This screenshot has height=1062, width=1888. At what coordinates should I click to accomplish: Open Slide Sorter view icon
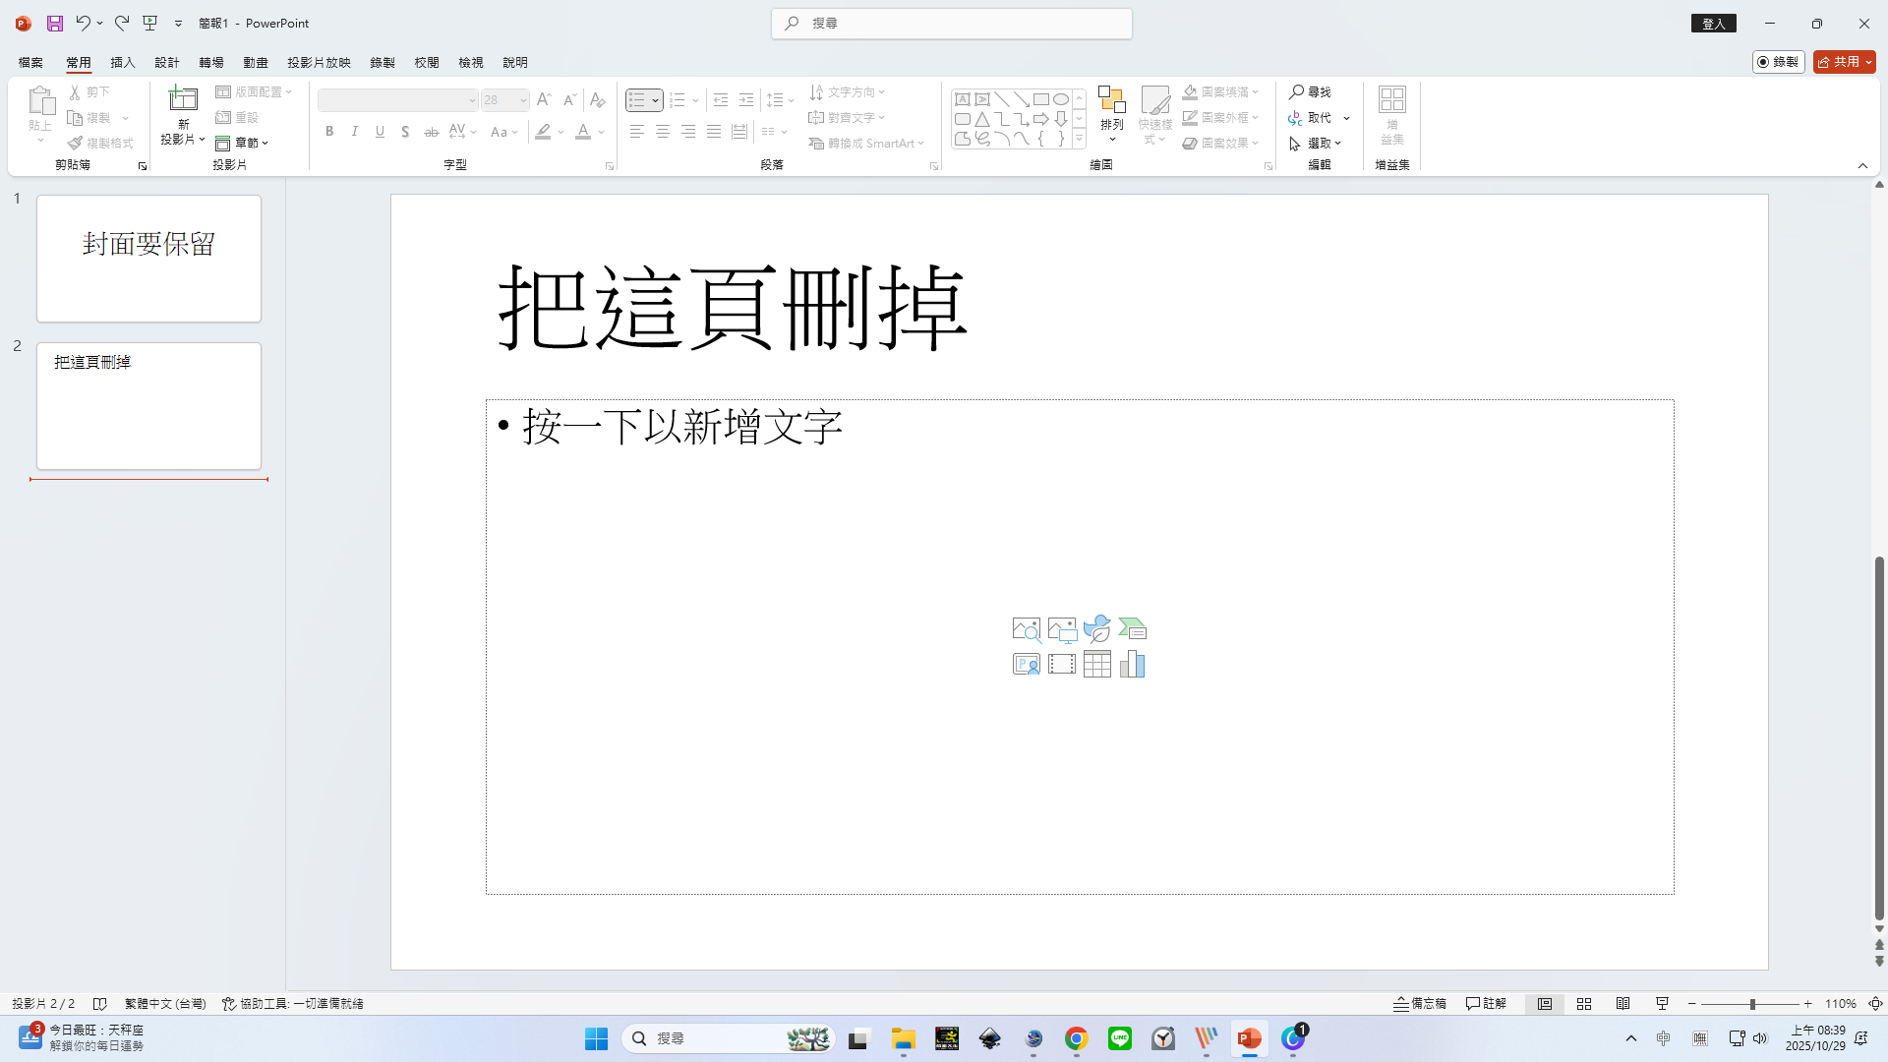click(x=1583, y=1004)
